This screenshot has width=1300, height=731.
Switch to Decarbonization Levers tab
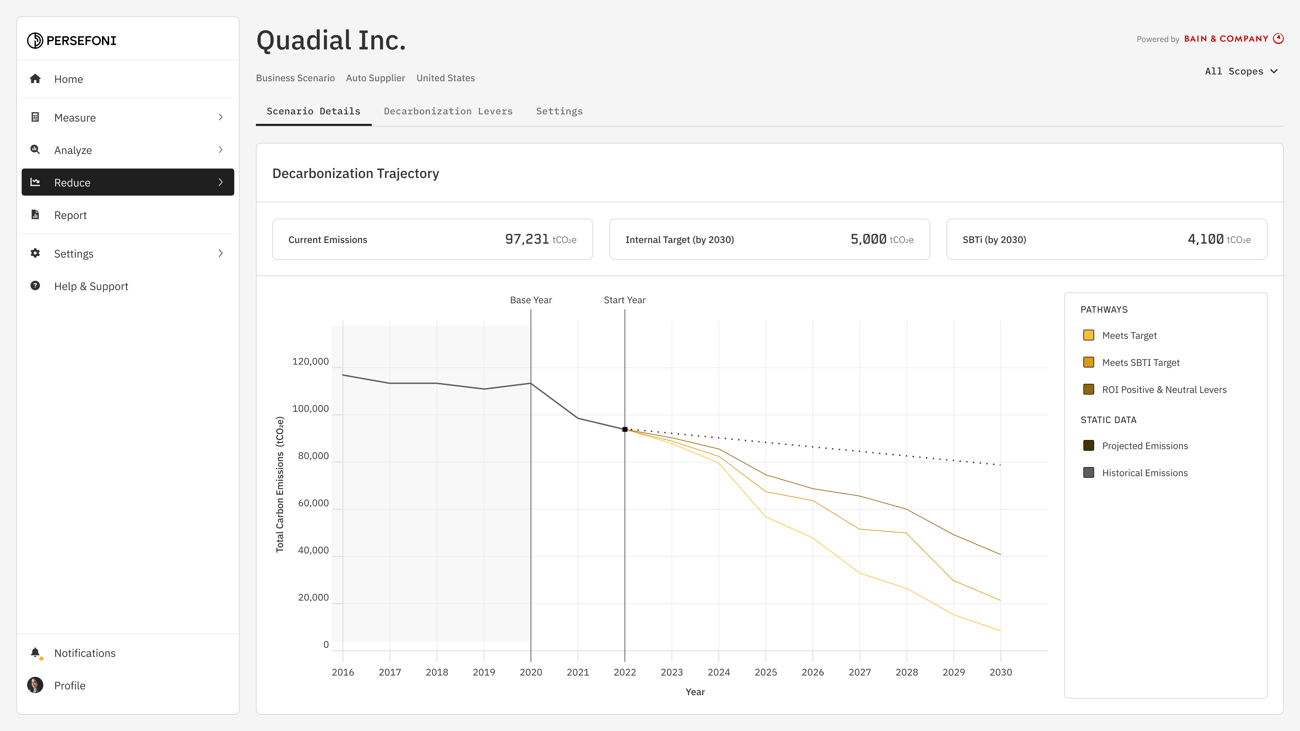[x=448, y=111]
